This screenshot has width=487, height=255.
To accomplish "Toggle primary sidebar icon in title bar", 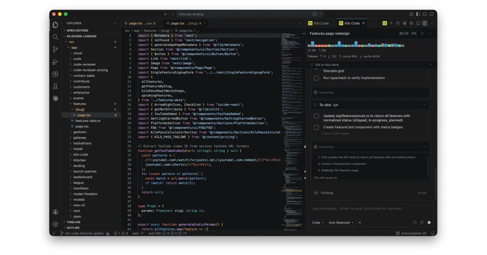I will point(418,14).
